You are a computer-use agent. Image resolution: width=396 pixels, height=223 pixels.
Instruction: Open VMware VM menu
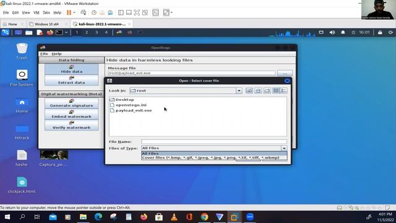point(37,12)
